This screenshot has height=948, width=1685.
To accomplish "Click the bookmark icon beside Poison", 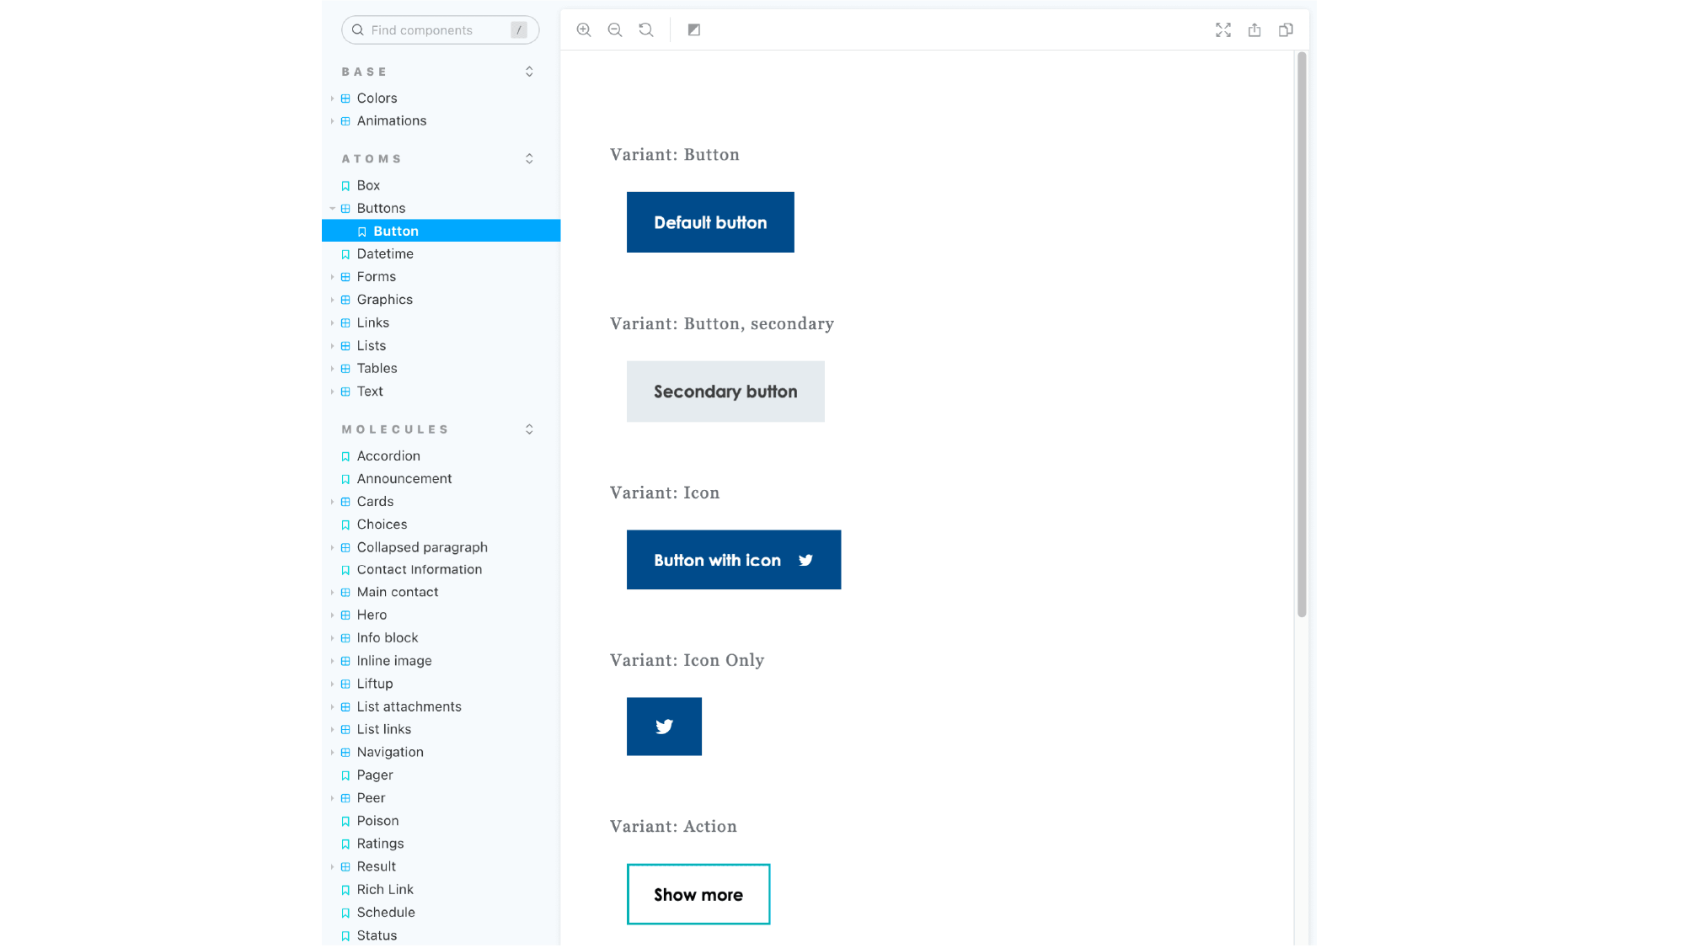I will point(345,821).
